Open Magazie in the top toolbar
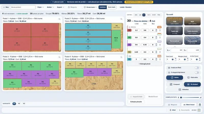Image resolution: width=204 pixels, height=114 pixels. pos(72,7)
